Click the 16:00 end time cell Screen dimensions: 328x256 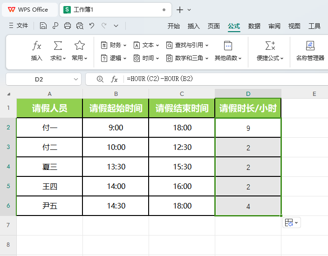(182, 186)
